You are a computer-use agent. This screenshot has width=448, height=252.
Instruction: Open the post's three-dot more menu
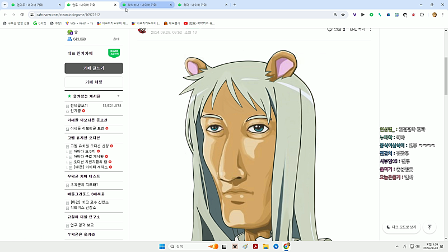point(370,30)
